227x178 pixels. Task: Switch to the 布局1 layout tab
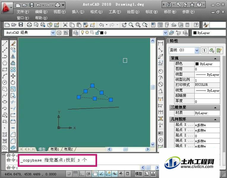coord(55,149)
